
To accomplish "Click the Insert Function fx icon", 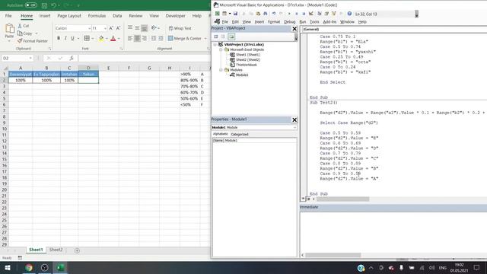I will pos(72,58).
